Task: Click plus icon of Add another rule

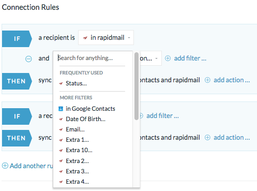Action: pos(5,166)
